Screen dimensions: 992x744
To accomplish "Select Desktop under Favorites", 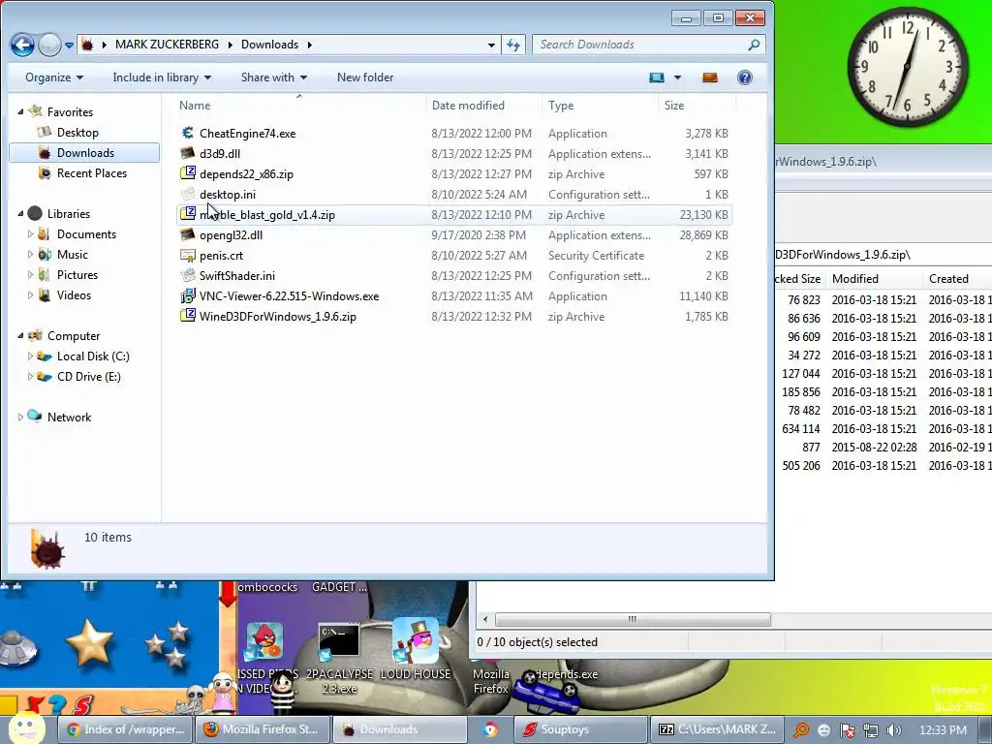I will tap(77, 132).
